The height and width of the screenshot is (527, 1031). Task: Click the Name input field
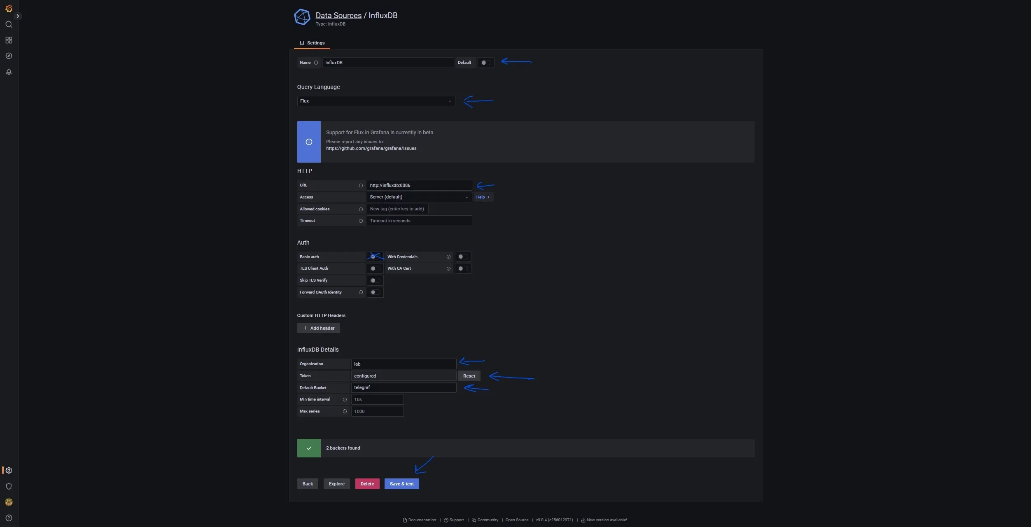point(388,63)
